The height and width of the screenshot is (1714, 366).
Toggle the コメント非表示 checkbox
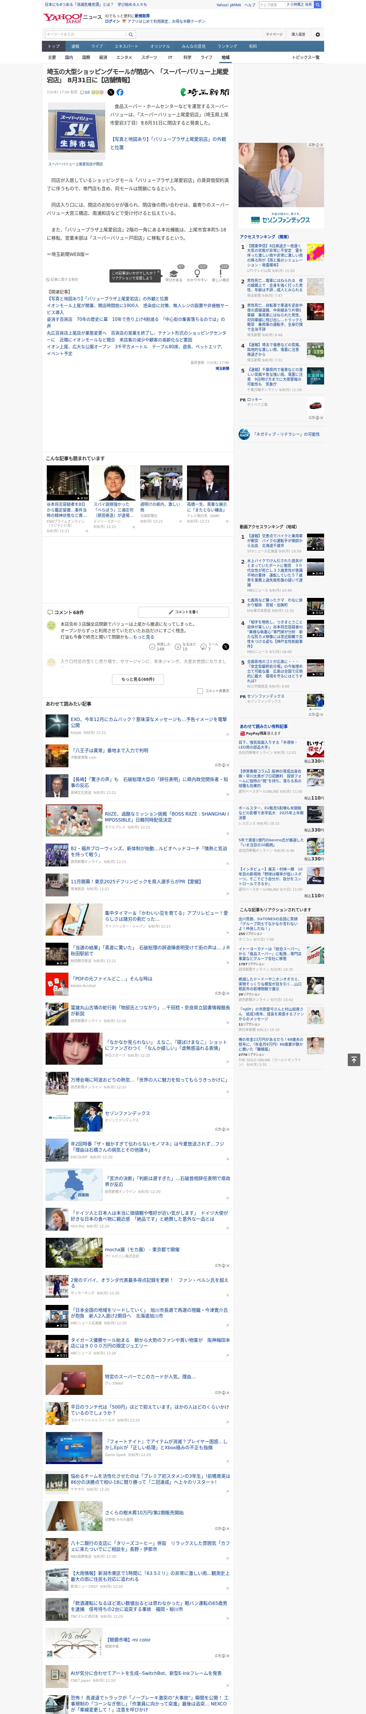click(x=200, y=691)
